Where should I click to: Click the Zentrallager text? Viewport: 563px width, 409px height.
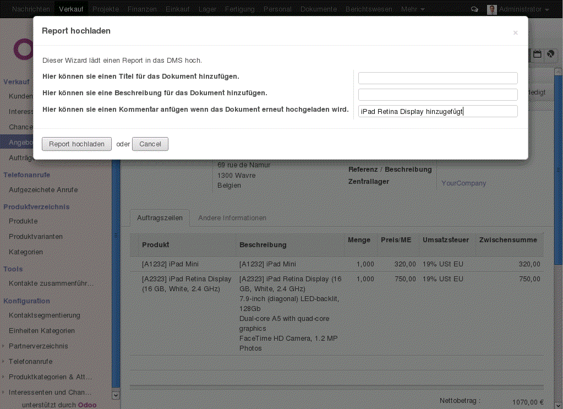[x=369, y=182]
